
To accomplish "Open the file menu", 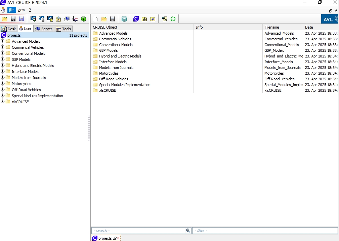I will [11, 10].
